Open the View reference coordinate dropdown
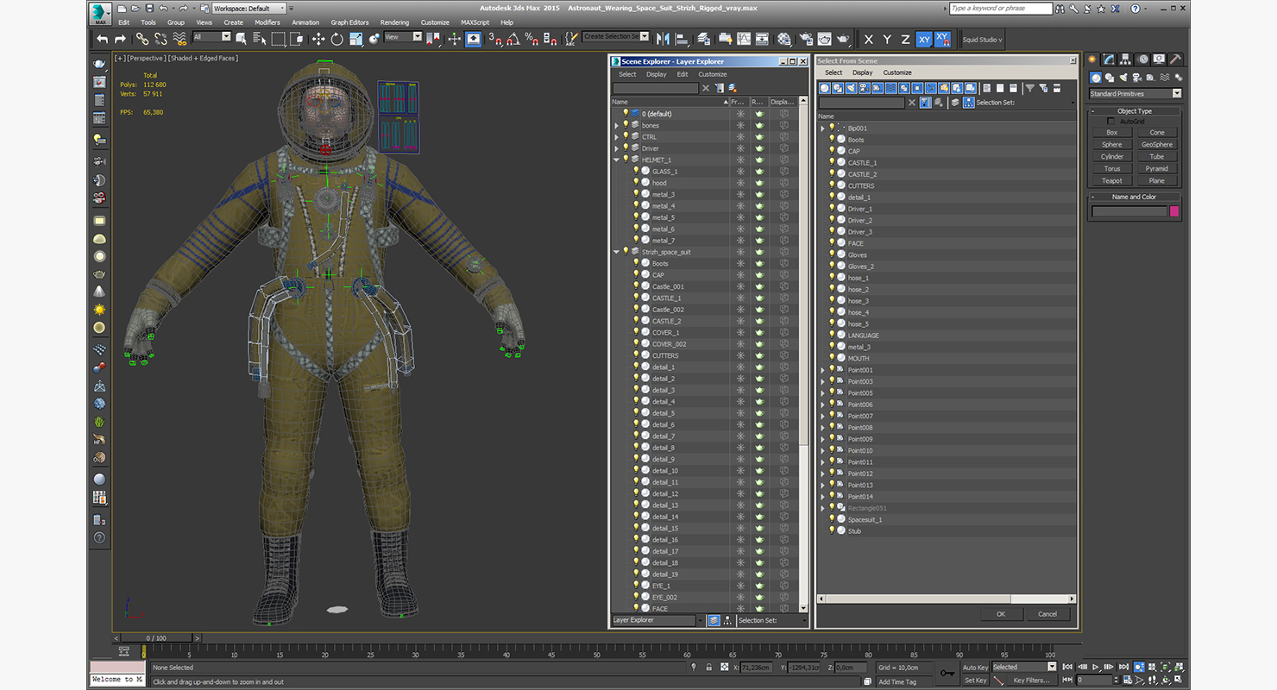1277x690 pixels. click(403, 37)
